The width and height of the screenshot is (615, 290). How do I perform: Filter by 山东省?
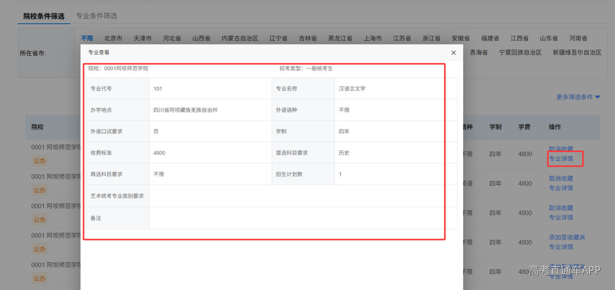[x=549, y=38]
